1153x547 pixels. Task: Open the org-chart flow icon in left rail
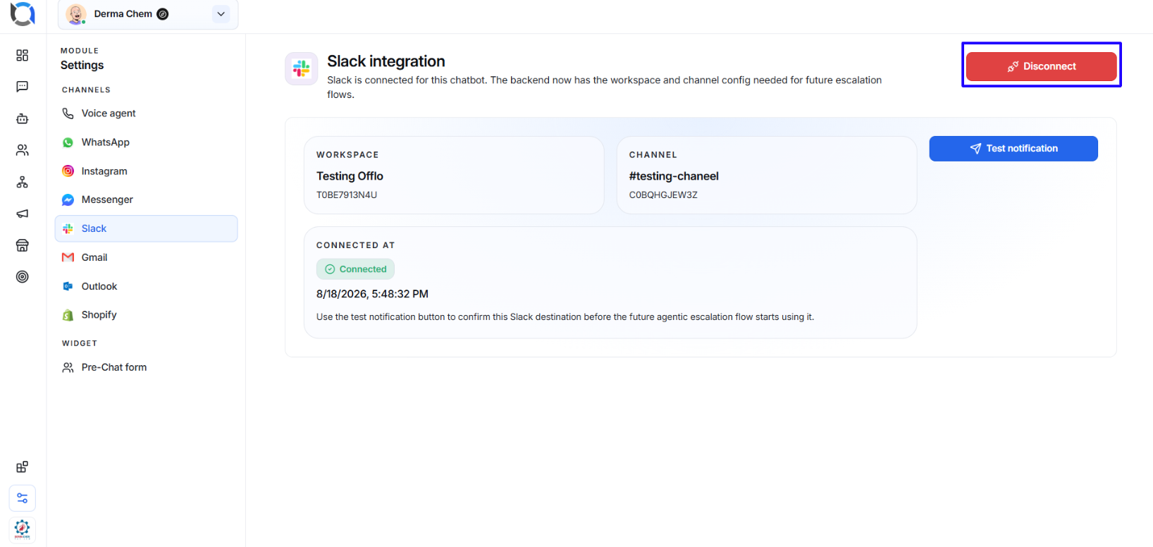[x=23, y=182]
